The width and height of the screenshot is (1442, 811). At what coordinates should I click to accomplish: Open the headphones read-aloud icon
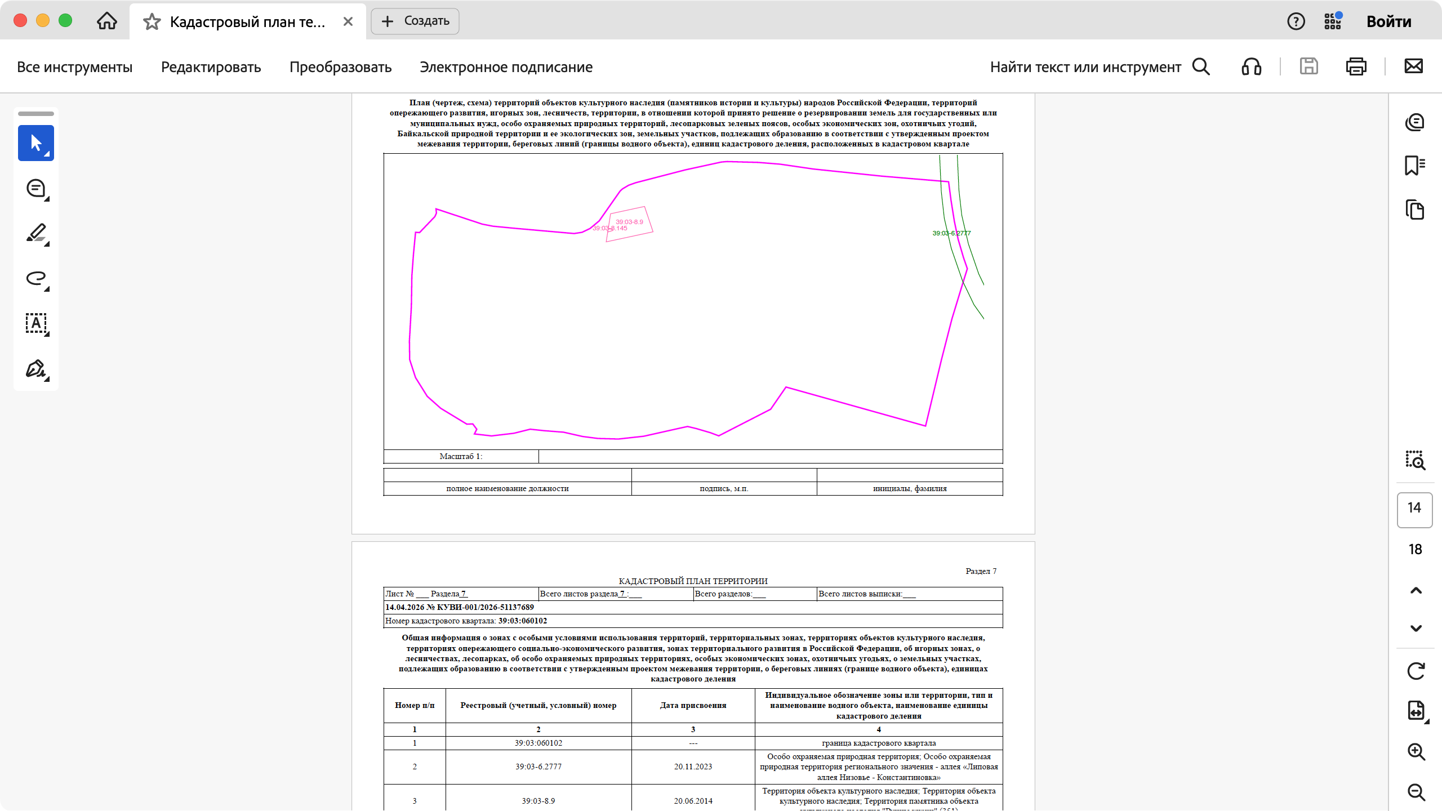(1252, 67)
